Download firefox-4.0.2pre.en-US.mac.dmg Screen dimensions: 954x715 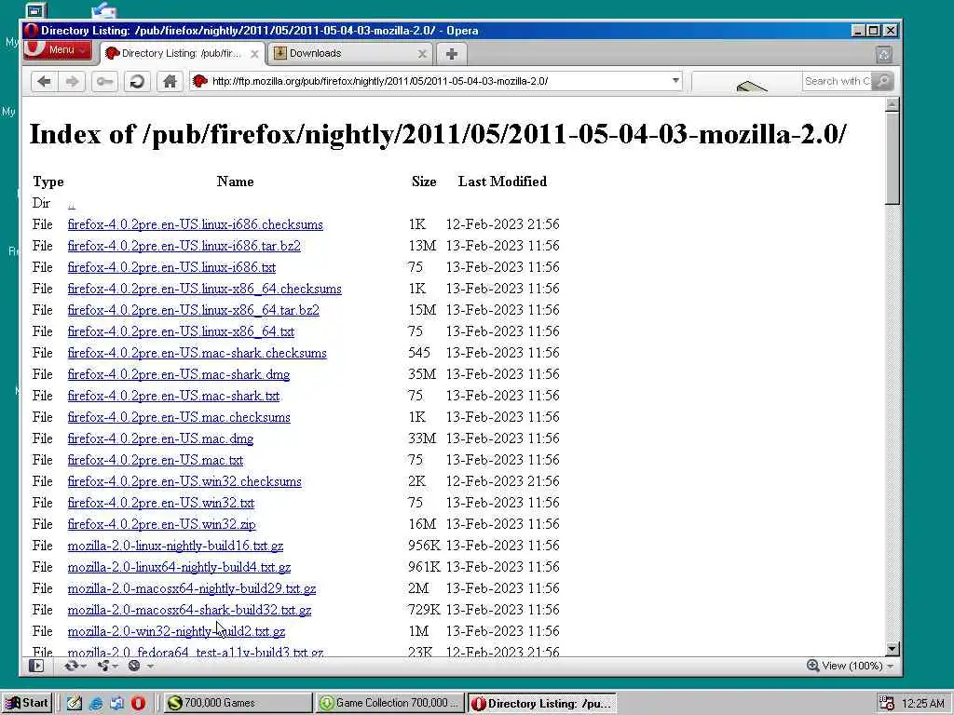[x=160, y=438]
